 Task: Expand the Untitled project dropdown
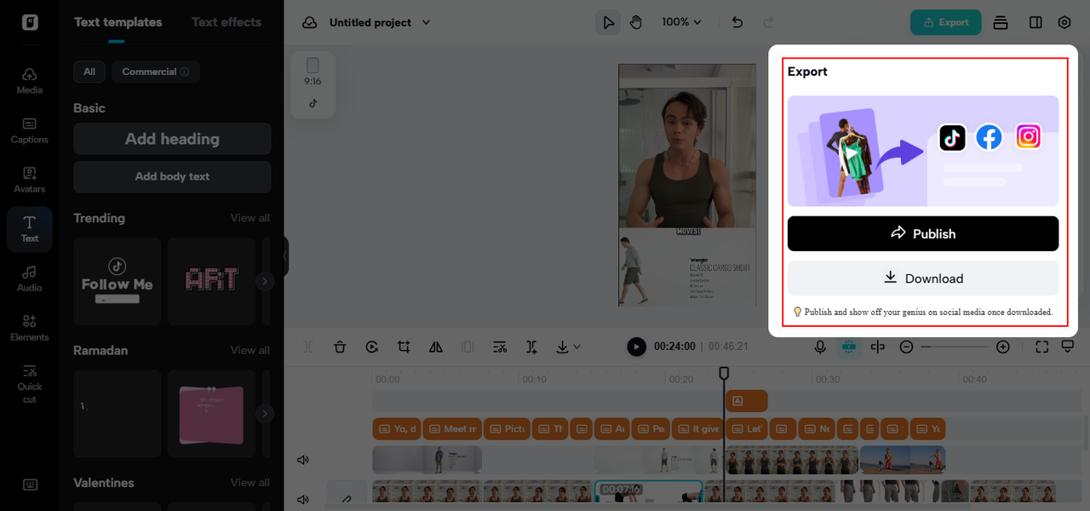(427, 22)
